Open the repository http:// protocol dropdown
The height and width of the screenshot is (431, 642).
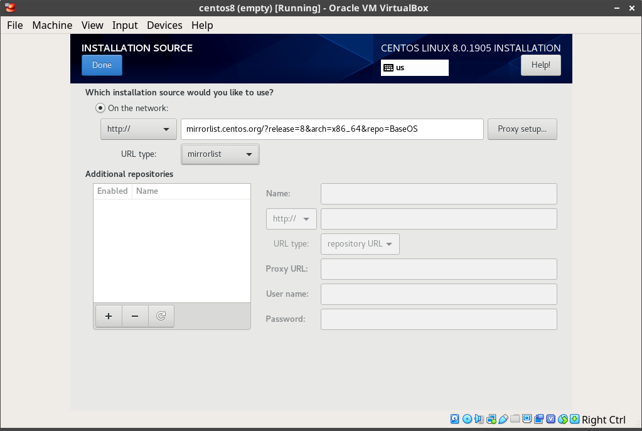coord(291,219)
